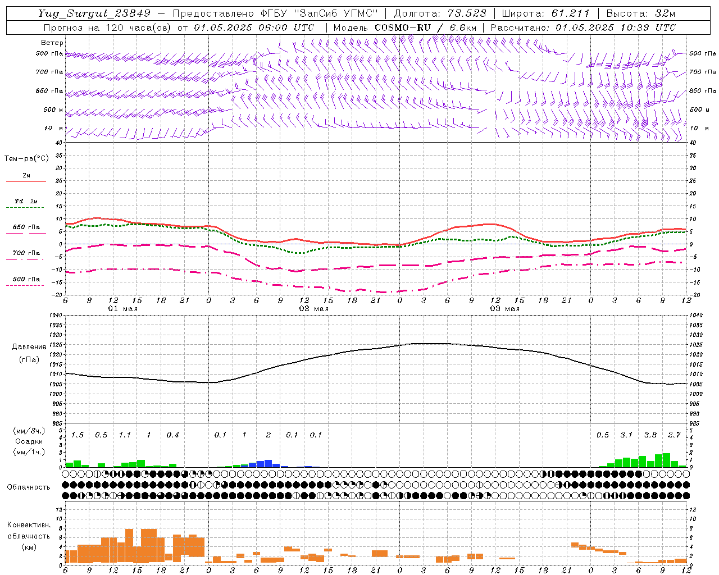Click the Ветер panel label
The width and height of the screenshot is (719, 575).
point(52,43)
